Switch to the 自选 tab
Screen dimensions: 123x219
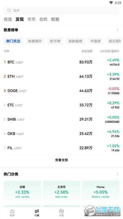[8, 19]
